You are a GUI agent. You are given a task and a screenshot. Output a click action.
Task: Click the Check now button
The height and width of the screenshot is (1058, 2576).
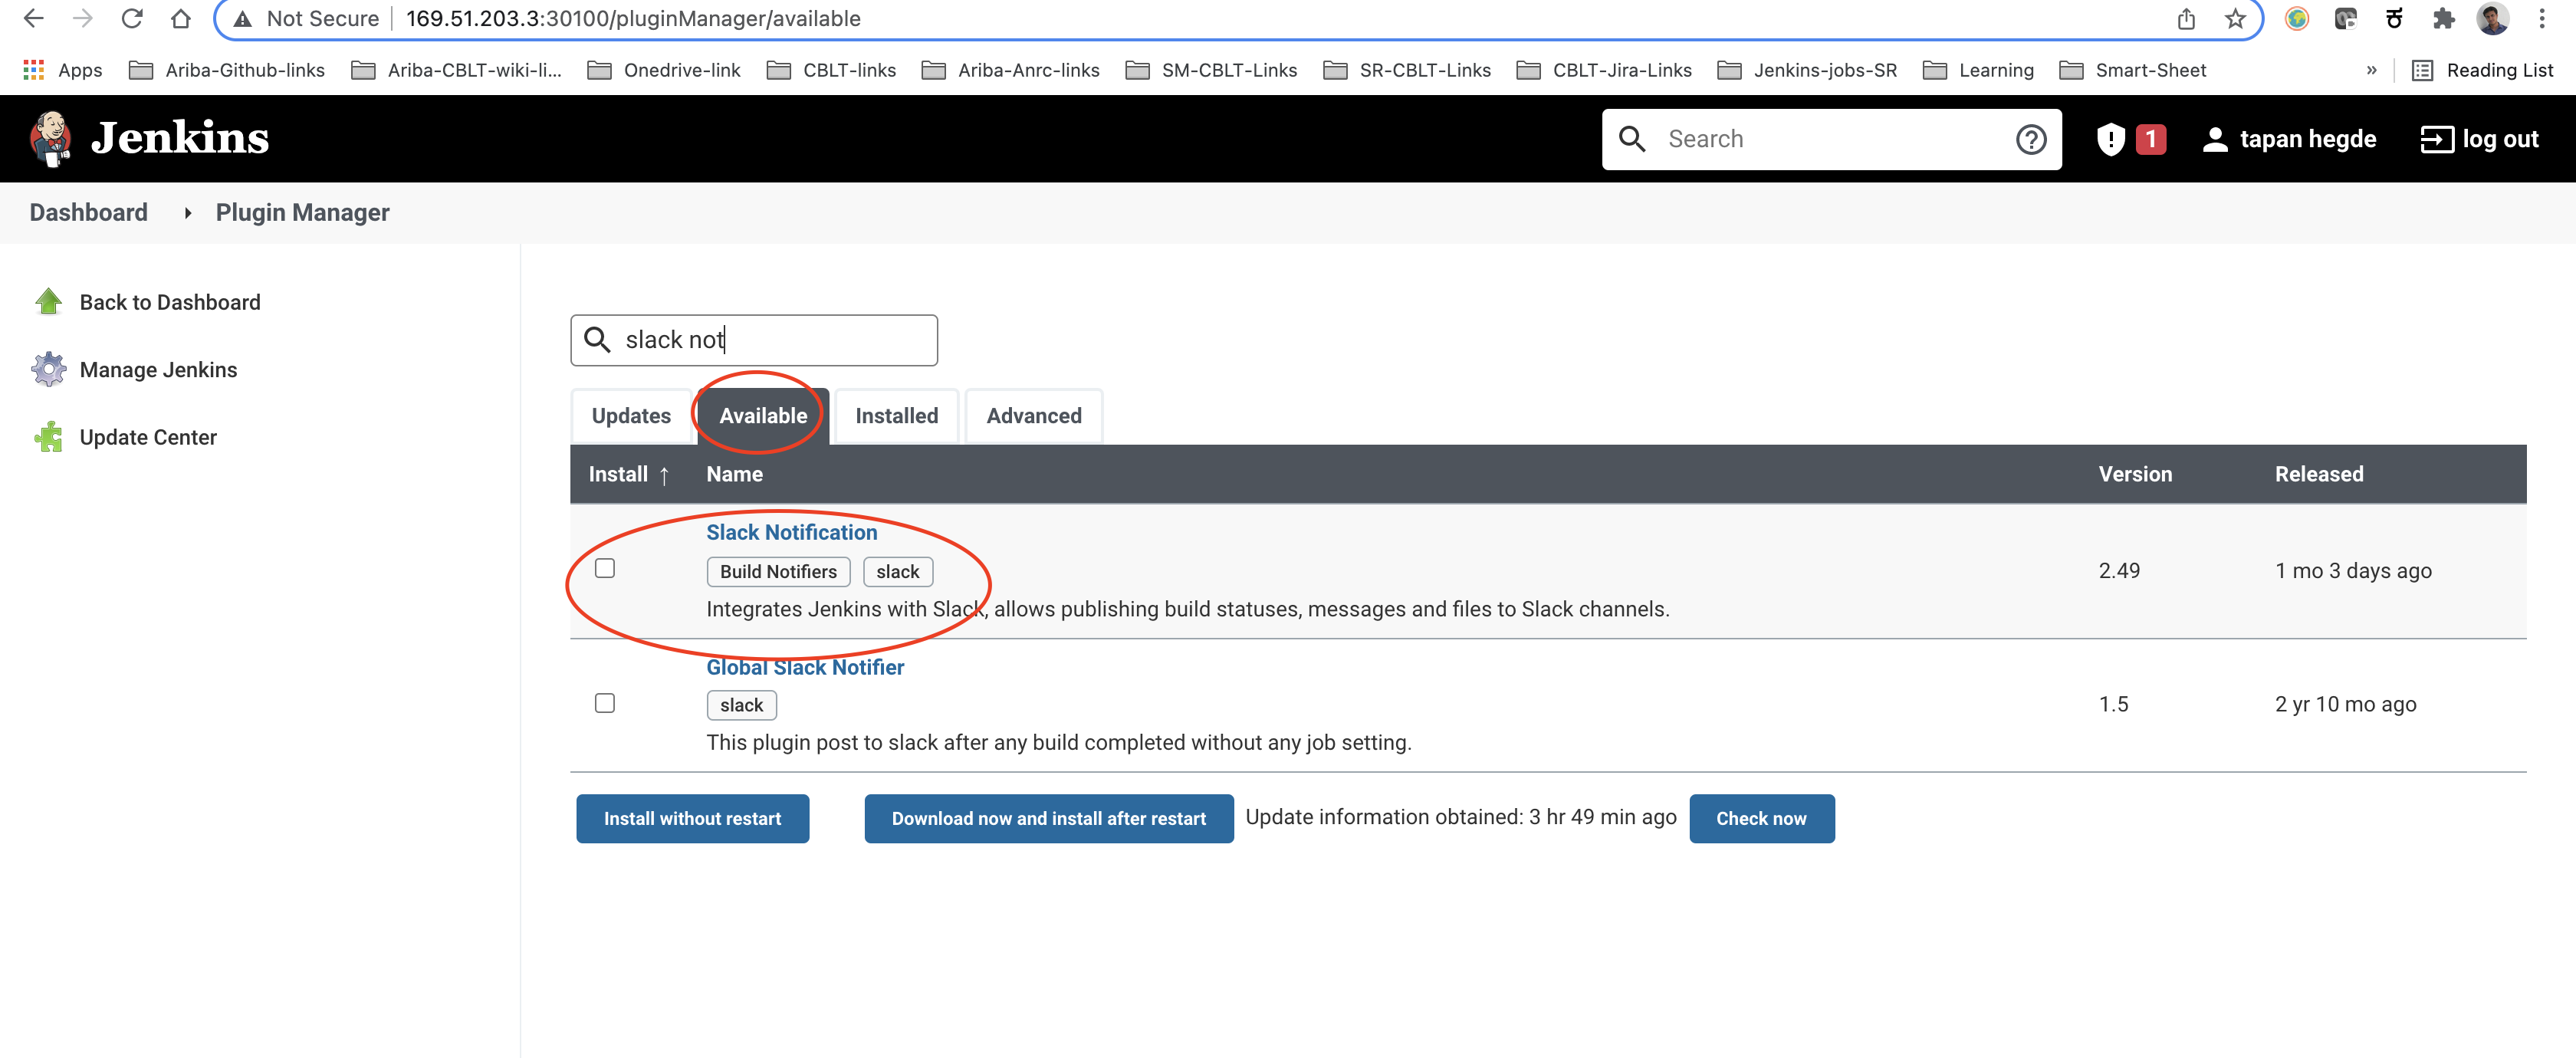1761,819
